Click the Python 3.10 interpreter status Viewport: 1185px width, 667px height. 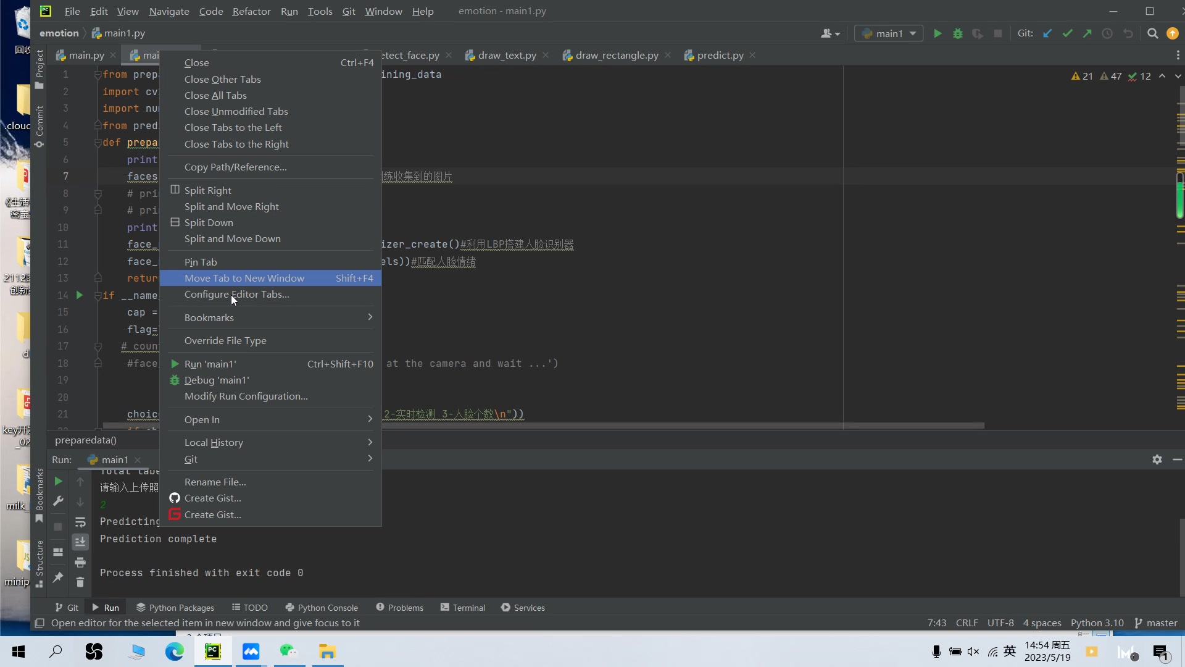[1097, 623]
